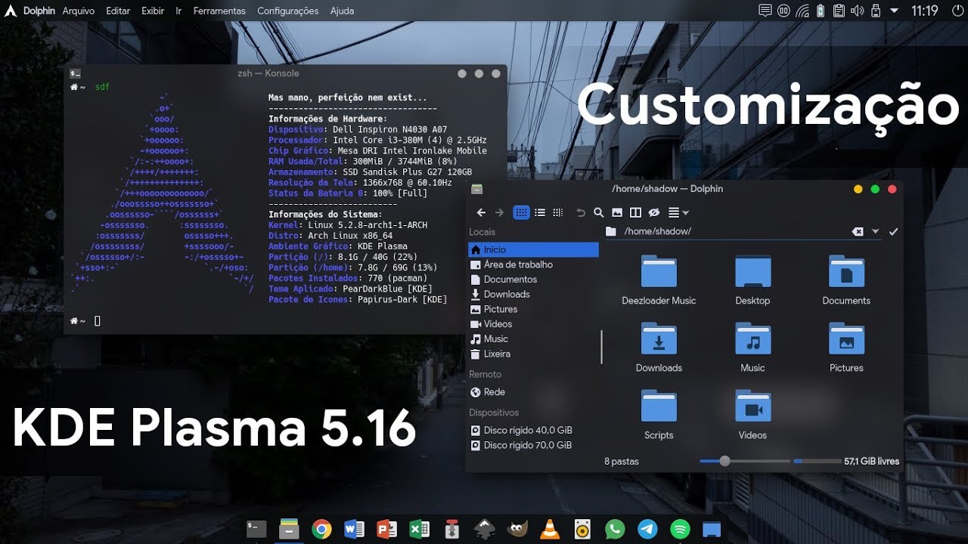Launch Google Chrome from the dock
This screenshot has width=968, height=544.
point(321,529)
